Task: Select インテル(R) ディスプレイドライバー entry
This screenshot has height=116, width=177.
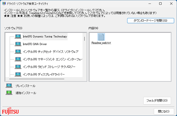Action: tap(44, 74)
